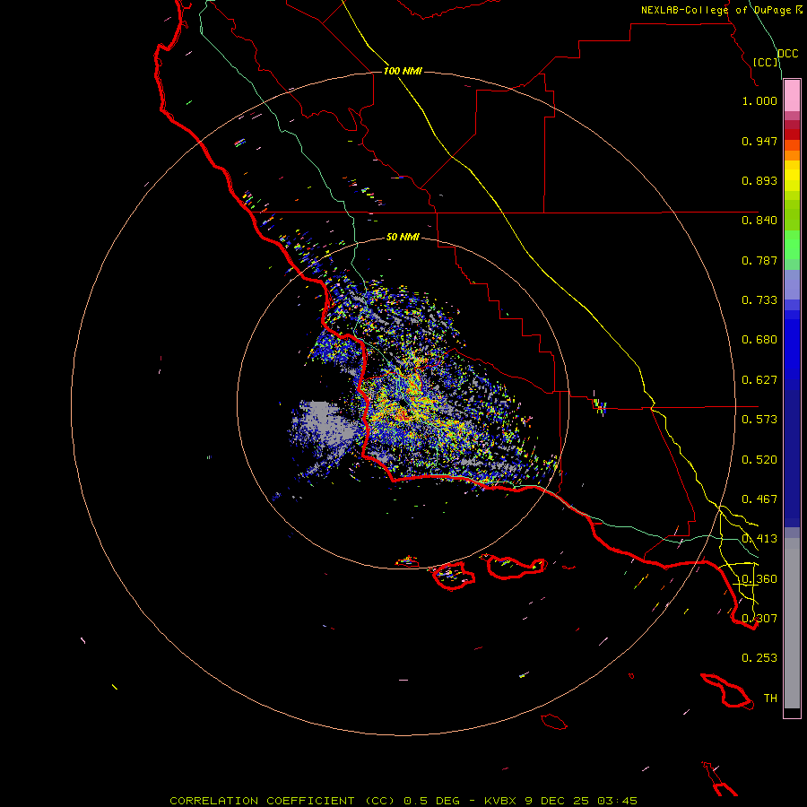Click the 9 DEC 25 03:45 timestamp

[581, 801]
